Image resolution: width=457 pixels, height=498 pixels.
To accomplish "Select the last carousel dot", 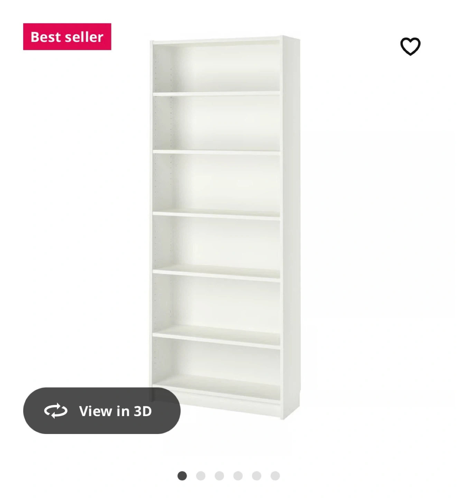I will tap(275, 476).
